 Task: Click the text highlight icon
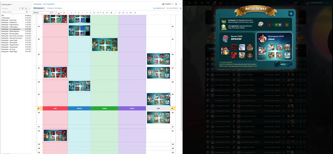(79, 13)
